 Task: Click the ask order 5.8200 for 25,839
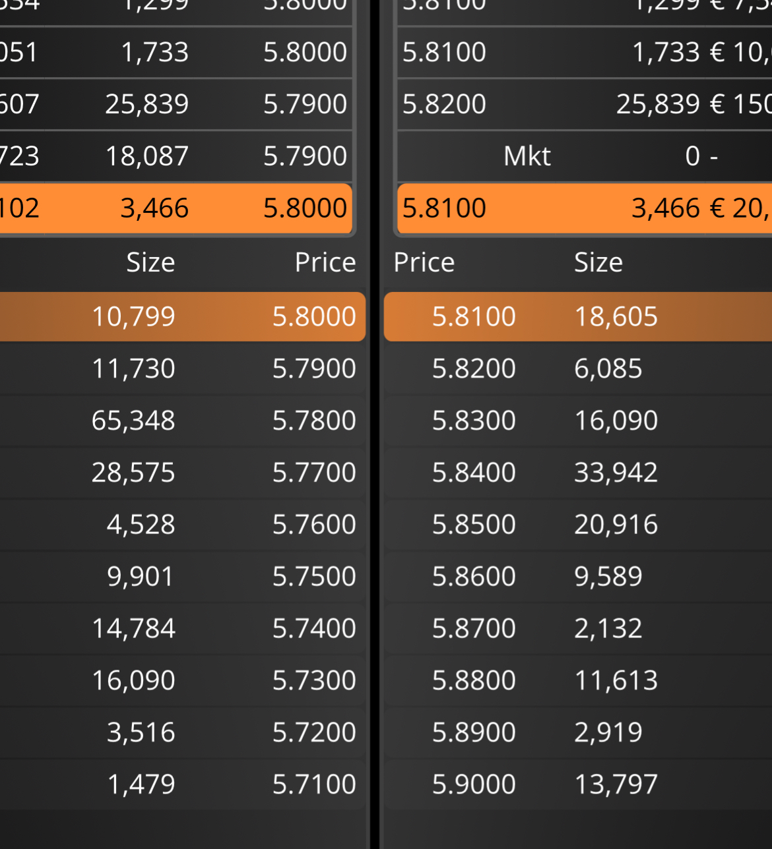(x=585, y=104)
